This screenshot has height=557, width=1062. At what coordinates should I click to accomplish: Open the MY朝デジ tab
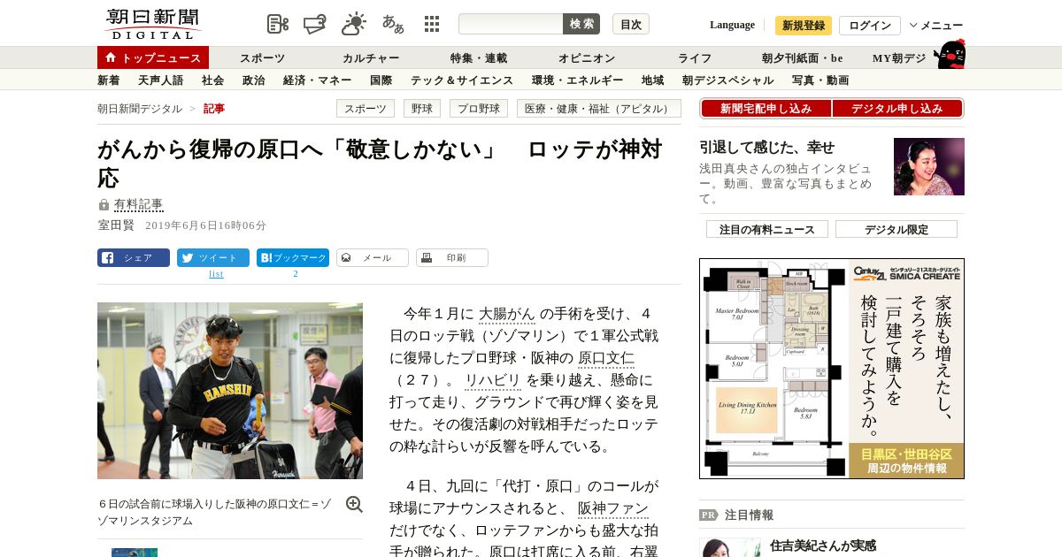point(899,58)
